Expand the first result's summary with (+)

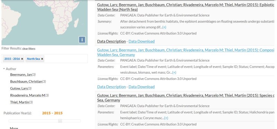point(164,27)
